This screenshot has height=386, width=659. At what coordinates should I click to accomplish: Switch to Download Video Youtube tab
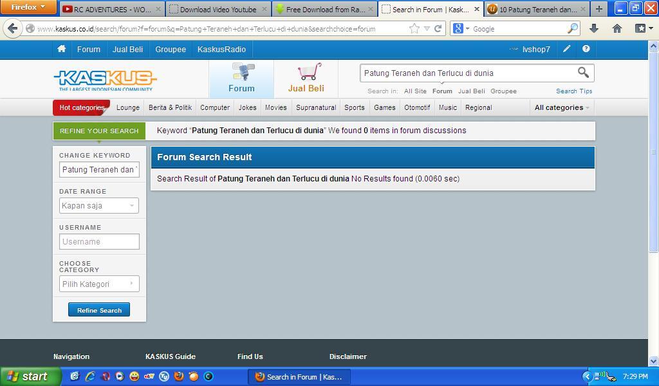click(x=218, y=9)
